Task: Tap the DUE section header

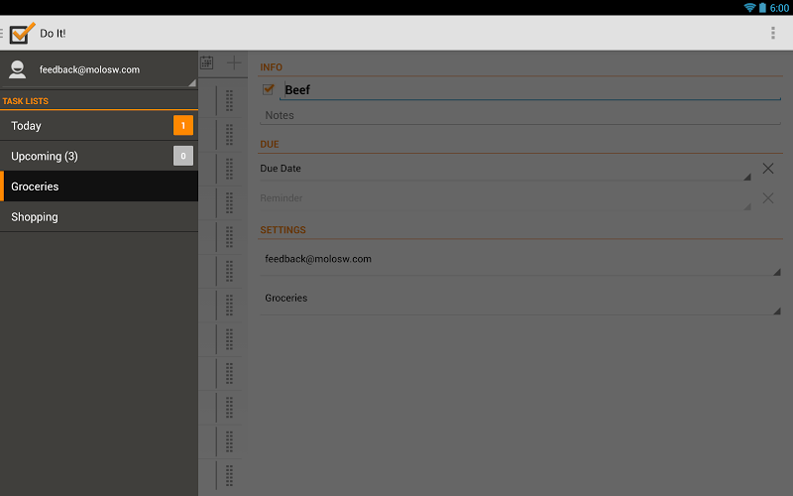Action: (x=270, y=144)
